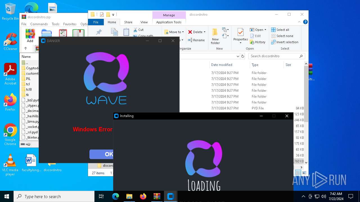Open Google Chrome desktop shortcut

pyautogui.click(x=10, y=134)
